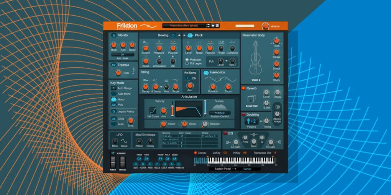This screenshot has height=195, width=391.
Task: Click the String Decay knob
Action: pos(145,86)
